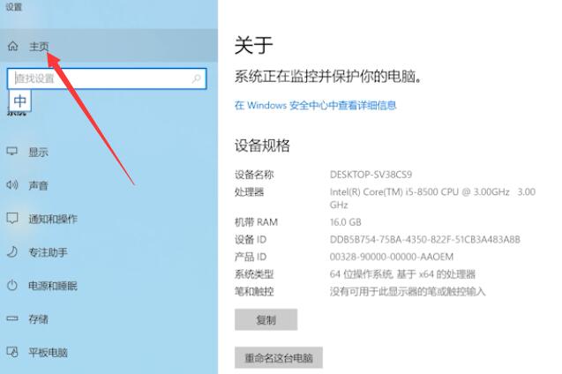Open 通知和操作 settings
Screen dimensions: 562x374
pos(53,219)
